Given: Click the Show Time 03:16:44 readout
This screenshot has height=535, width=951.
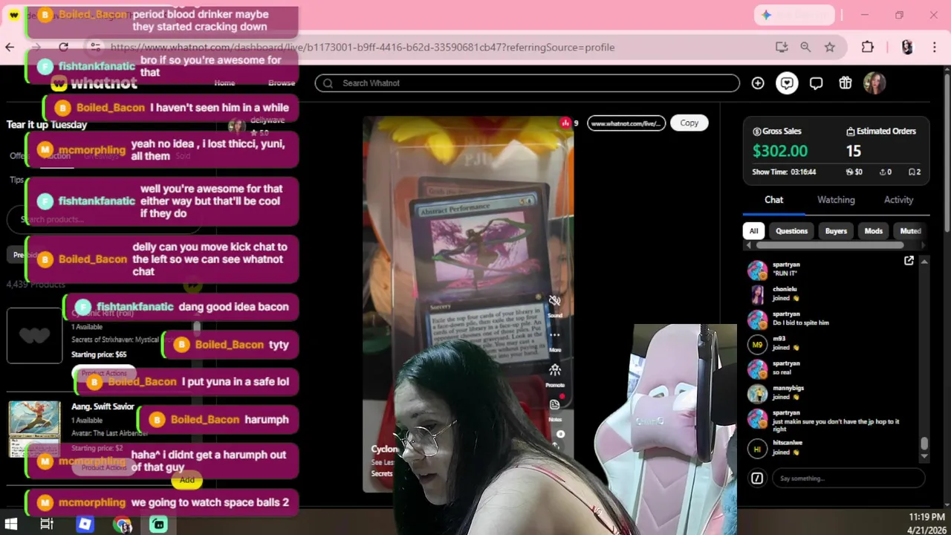Looking at the screenshot, I should coord(784,172).
